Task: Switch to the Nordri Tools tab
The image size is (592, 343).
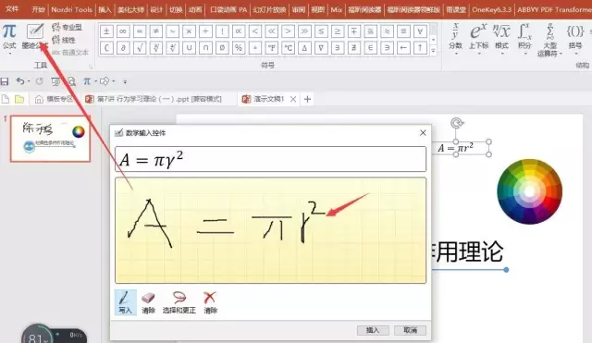Action: pos(72,9)
